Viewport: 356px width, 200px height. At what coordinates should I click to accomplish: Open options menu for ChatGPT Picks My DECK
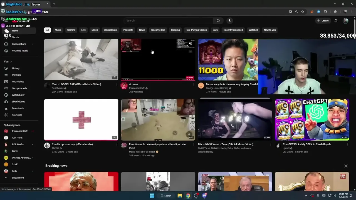348,144
